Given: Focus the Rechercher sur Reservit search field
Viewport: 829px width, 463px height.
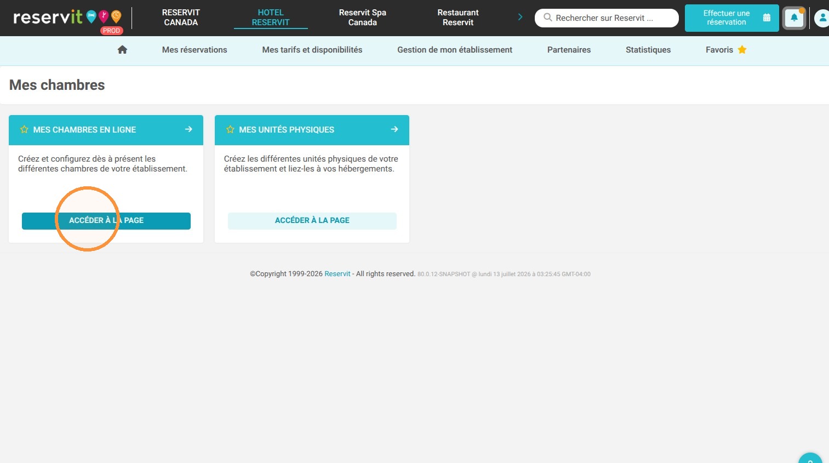Looking at the screenshot, I should click(x=607, y=18).
